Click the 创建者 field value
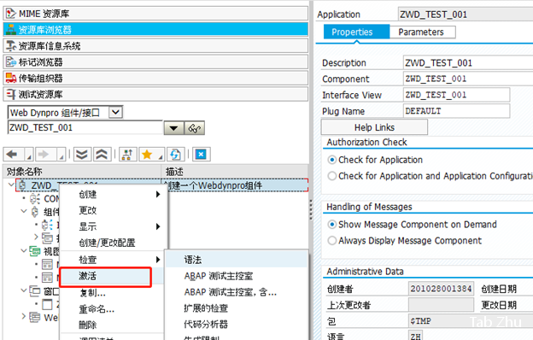The height and width of the screenshot is (340, 533). [441, 289]
